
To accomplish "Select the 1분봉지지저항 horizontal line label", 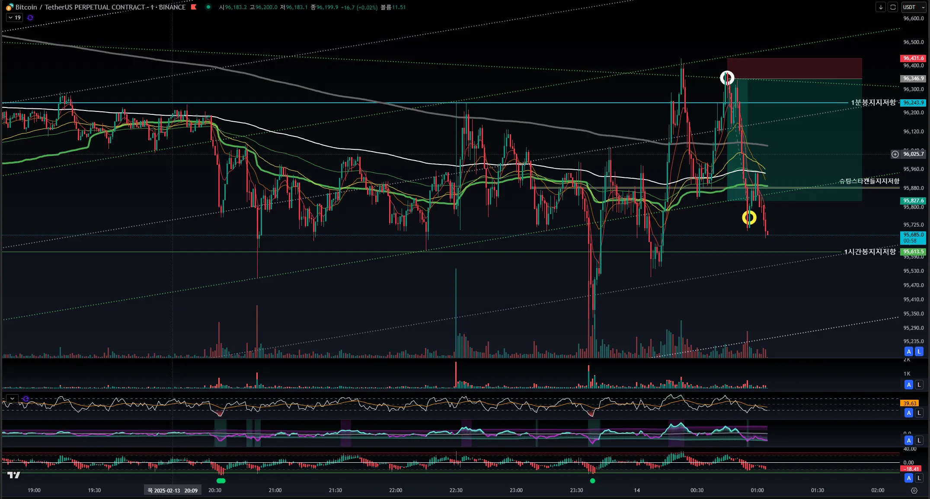I will (x=873, y=102).
